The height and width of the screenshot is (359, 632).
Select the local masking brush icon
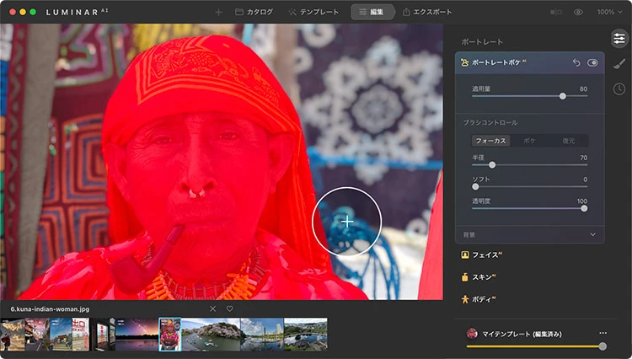point(619,63)
